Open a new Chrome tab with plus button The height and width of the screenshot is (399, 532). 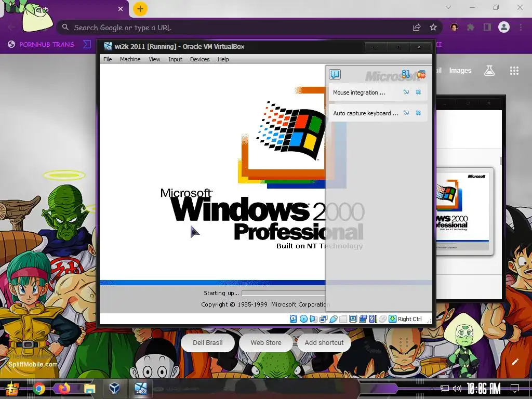[140, 9]
